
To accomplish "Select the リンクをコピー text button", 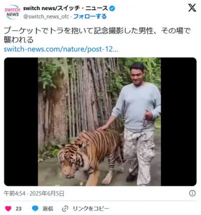I will (x=91, y=209).
